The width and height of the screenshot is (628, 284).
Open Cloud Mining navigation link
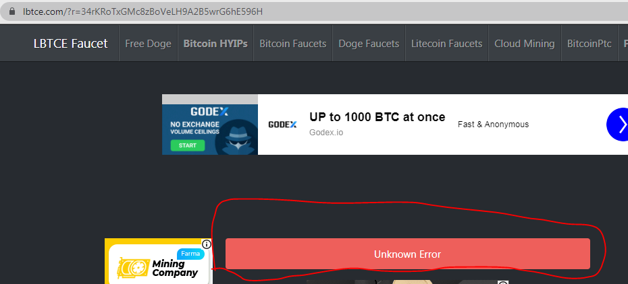click(525, 44)
